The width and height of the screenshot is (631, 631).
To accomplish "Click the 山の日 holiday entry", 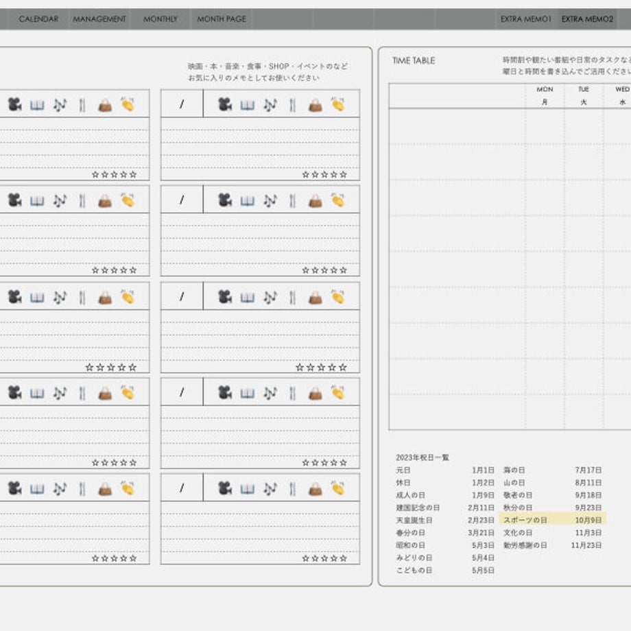I will coord(514,482).
